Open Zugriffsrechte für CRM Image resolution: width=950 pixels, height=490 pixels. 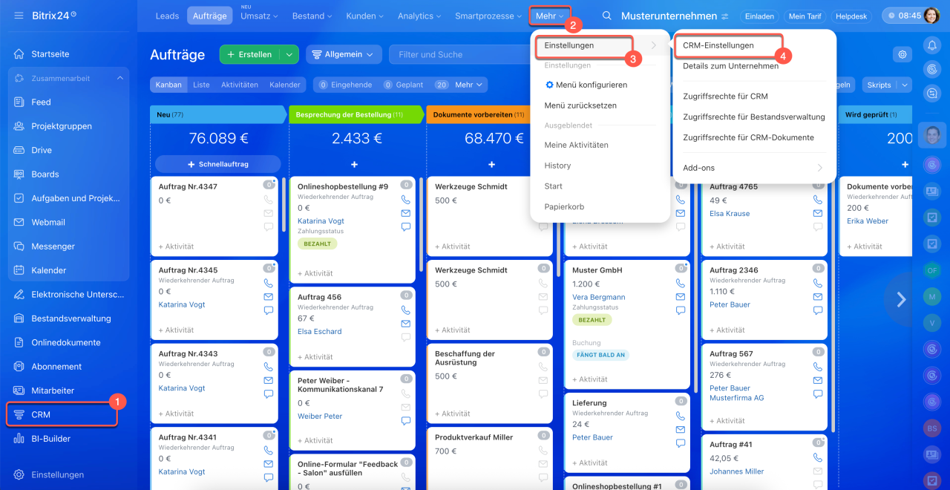pos(725,97)
